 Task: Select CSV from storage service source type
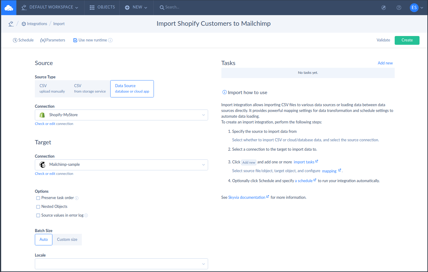tap(90, 89)
